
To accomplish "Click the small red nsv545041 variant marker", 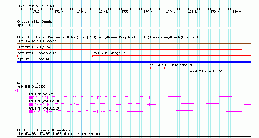I will click(x=18, y=56).
